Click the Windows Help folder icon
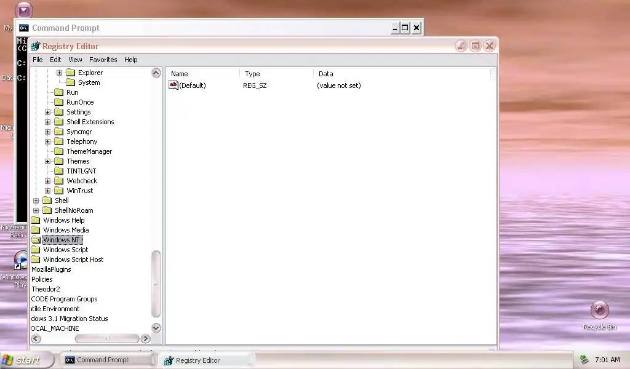630x369 pixels. [36, 220]
